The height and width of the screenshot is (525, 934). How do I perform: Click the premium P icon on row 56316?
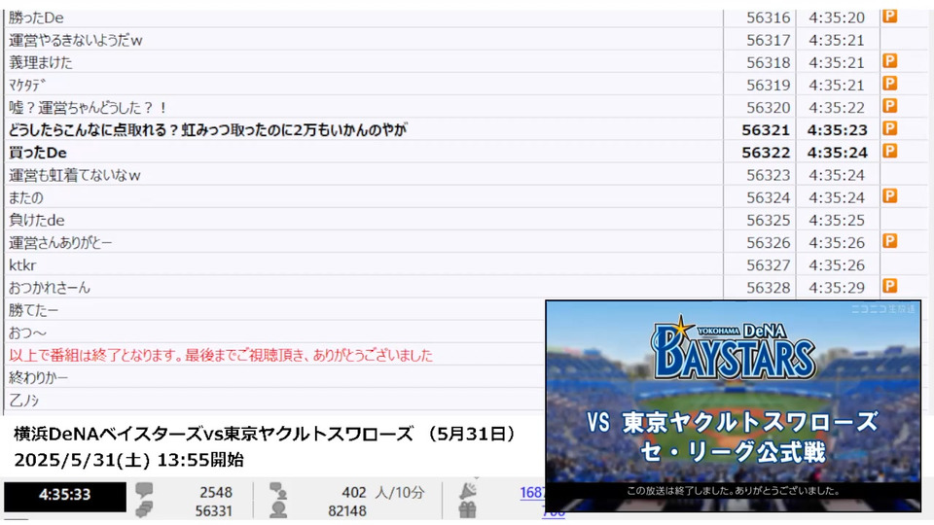[890, 17]
